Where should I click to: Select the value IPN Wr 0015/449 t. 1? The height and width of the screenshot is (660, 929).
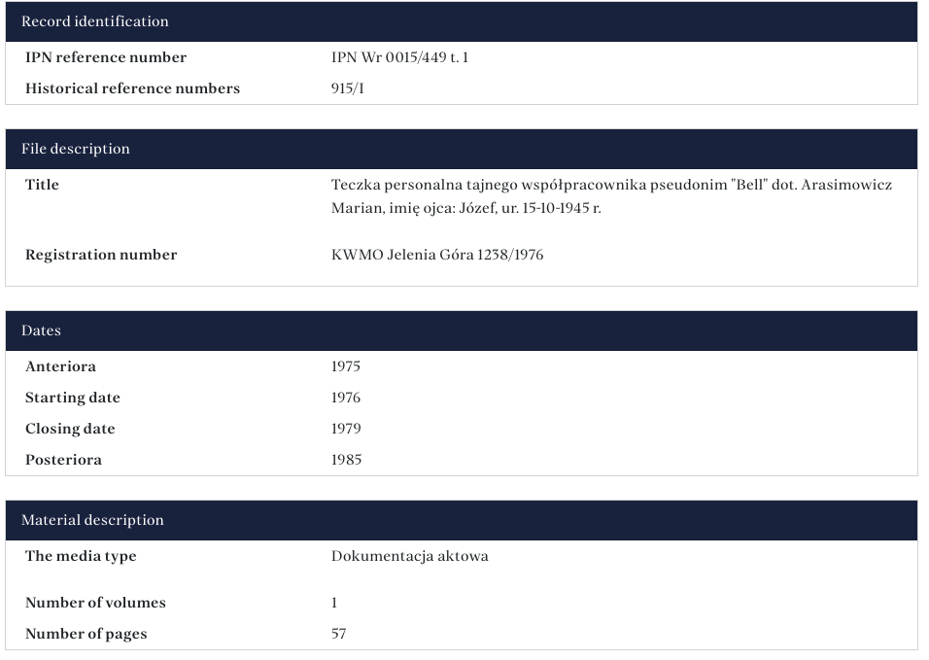[399, 57]
